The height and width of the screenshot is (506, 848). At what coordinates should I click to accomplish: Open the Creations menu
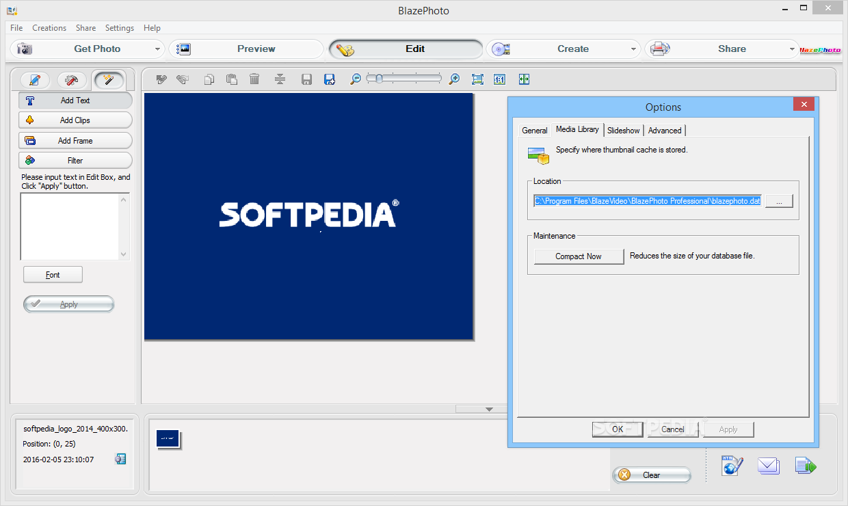click(49, 28)
